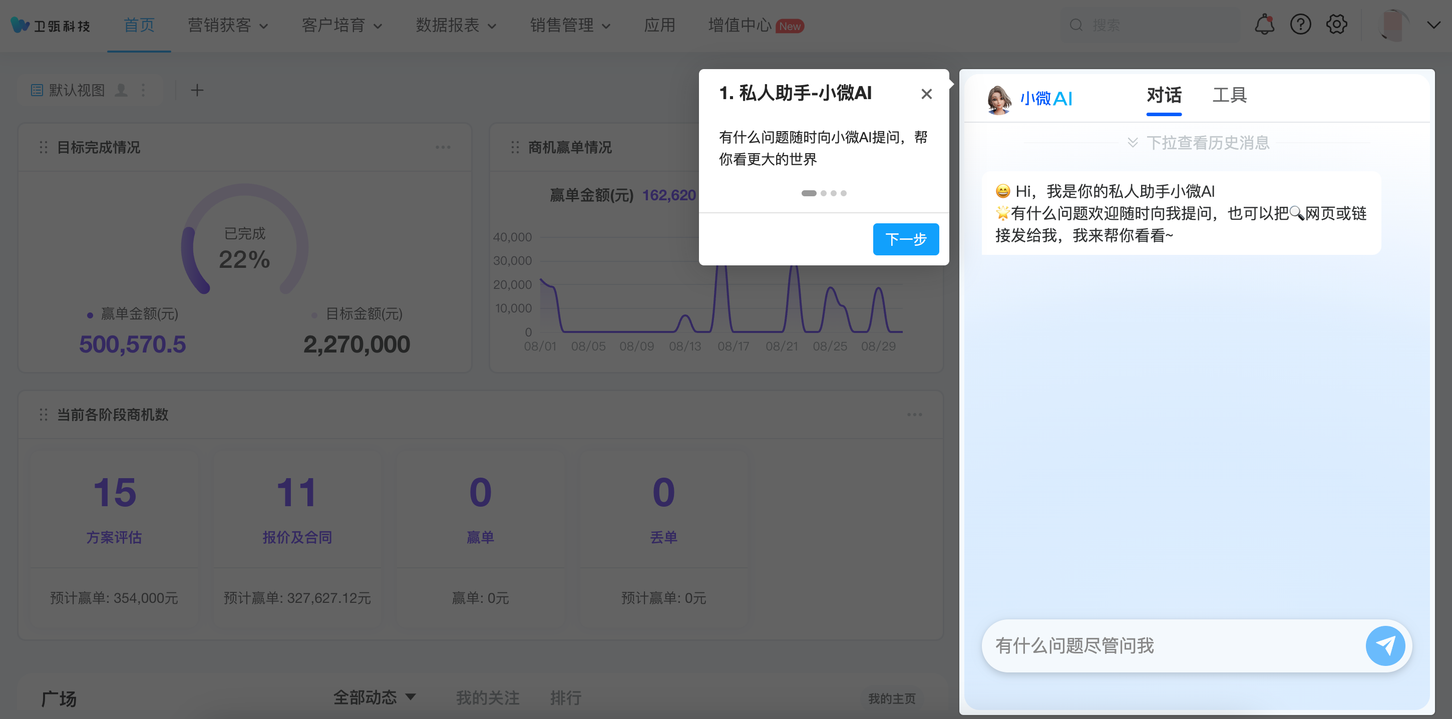Click the 小微AI avatar icon

point(998,100)
